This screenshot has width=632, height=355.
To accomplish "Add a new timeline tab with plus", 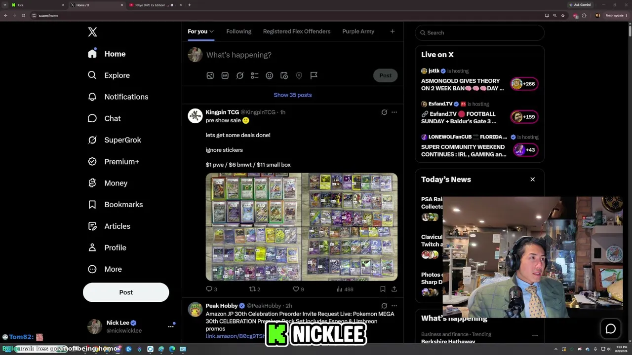I will point(393,32).
